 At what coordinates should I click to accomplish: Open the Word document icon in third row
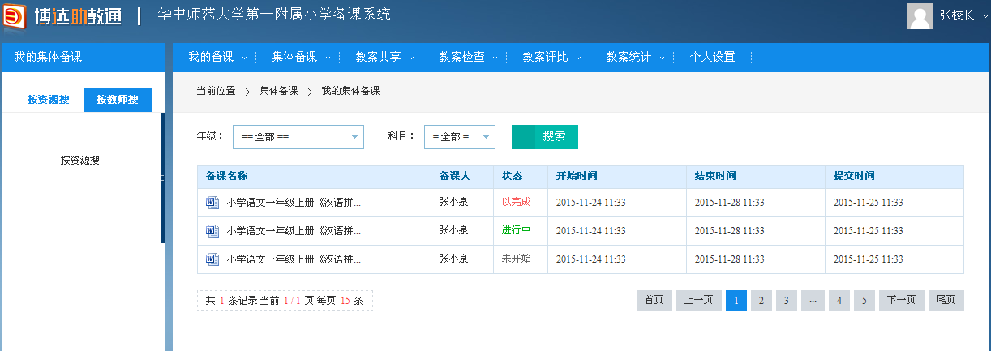point(212,259)
